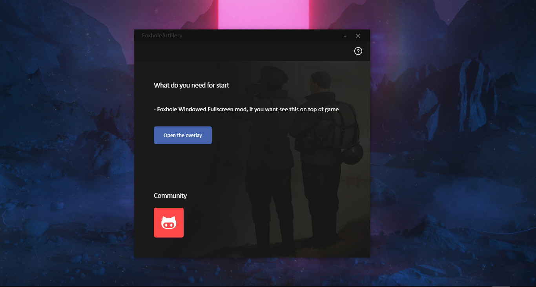This screenshot has width=536, height=287.
Task: Click the red tile around the GitHub cat
Action: [169, 223]
